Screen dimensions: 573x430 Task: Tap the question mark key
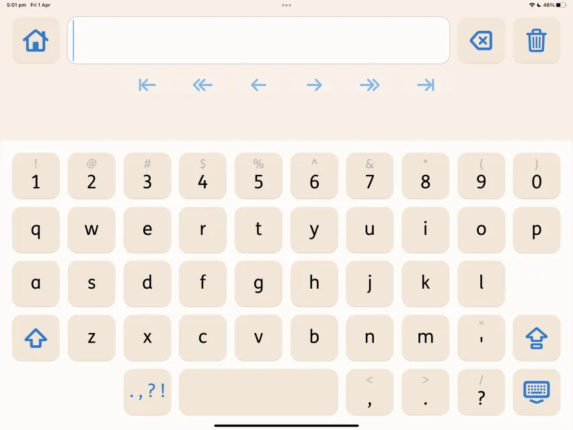tap(481, 392)
